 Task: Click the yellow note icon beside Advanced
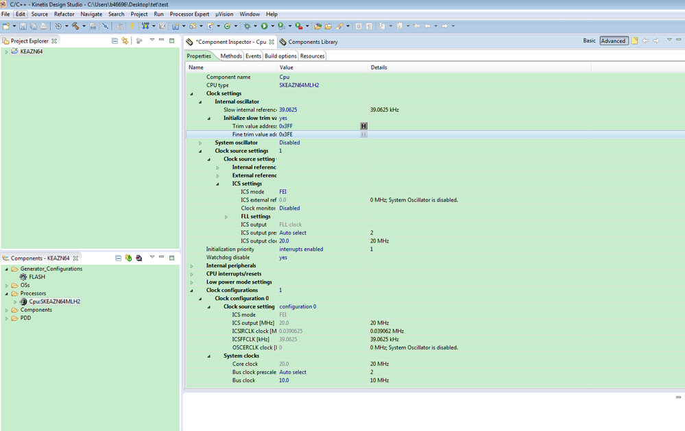(634, 40)
